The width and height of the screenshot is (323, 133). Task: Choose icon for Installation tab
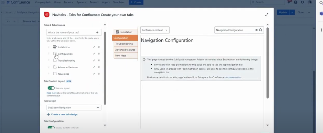55,47
